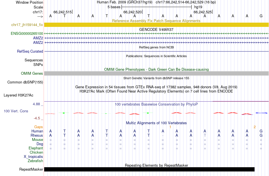Click Repeating Elements by RepeatMasker title
The width and height of the screenshot is (269, 176).
[156, 165]
